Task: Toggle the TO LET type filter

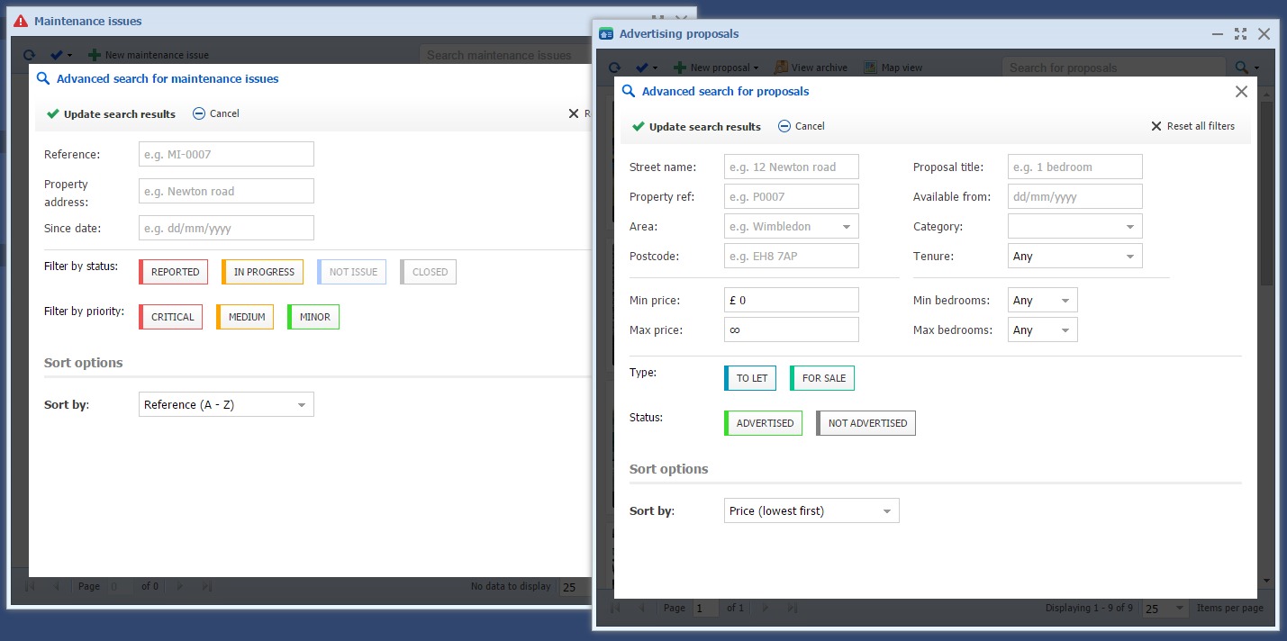Action: (x=750, y=378)
